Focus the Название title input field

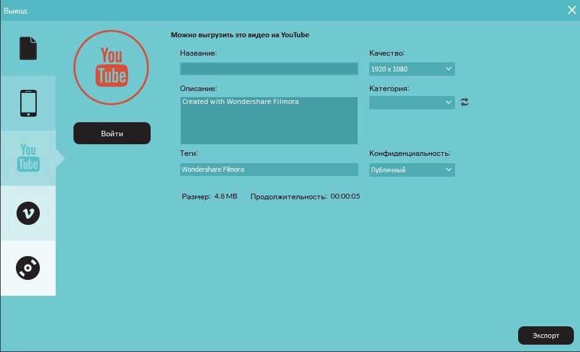[x=269, y=68]
